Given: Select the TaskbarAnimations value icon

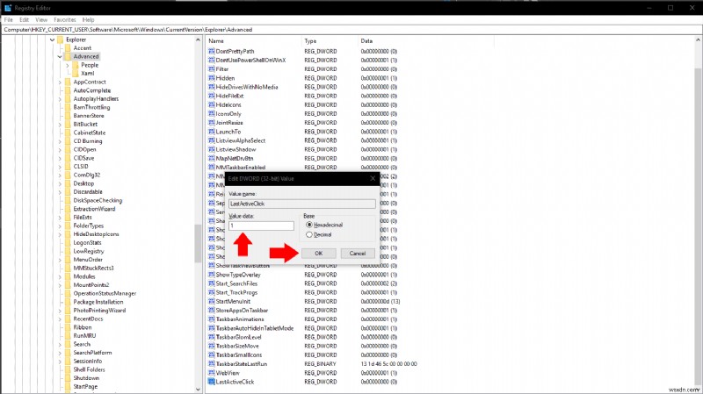Looking at the screenshot, I should pyautogui.click(x=212, y=319).
